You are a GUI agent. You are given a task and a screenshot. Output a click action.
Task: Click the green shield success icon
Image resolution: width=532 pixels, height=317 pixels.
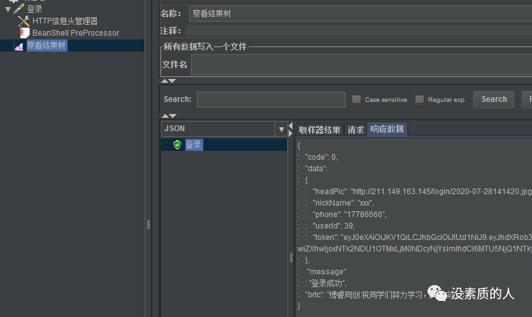[x=177, y=144]
